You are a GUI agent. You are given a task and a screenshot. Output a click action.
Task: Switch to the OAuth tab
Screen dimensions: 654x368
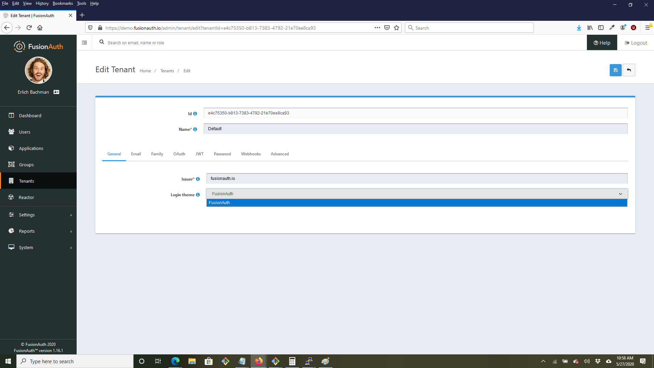[179, 154]
